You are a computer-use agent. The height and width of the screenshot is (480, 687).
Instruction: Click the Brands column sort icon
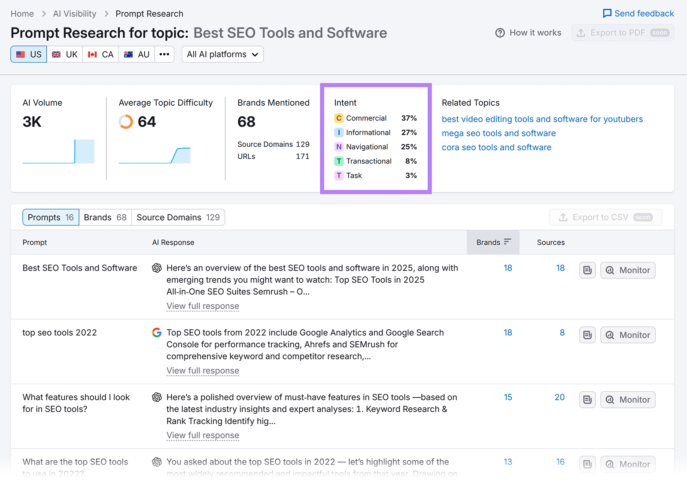pyautogui.click(x=507, y=242)
